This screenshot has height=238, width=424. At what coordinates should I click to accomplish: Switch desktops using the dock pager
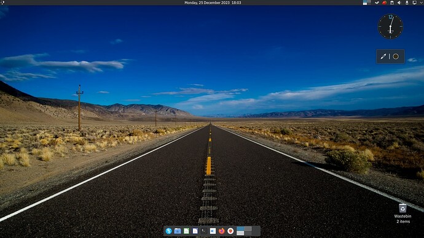pyautogui.click(x=244, y=231)
